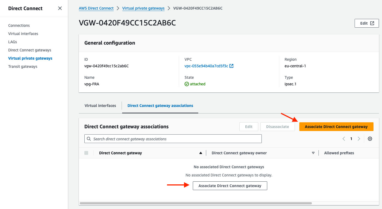Click the Direct Connect gateway column header
This screenshot has width=382, height=209.
point(120,153)
